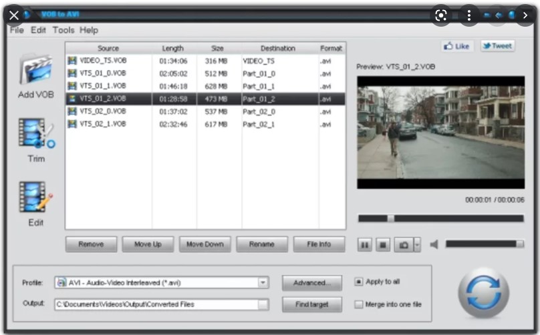This screenshot has width=540, height=335.
Task: Select the VTS_01_0.VOB file name
Action: [103, 73]
